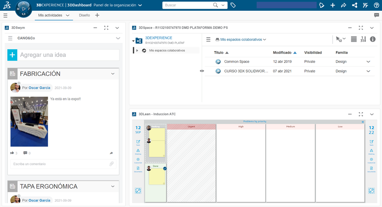Screen dimensions: 382x207
Task: Open the FABRICACIÓN idea title
Action: click(40, 74)
